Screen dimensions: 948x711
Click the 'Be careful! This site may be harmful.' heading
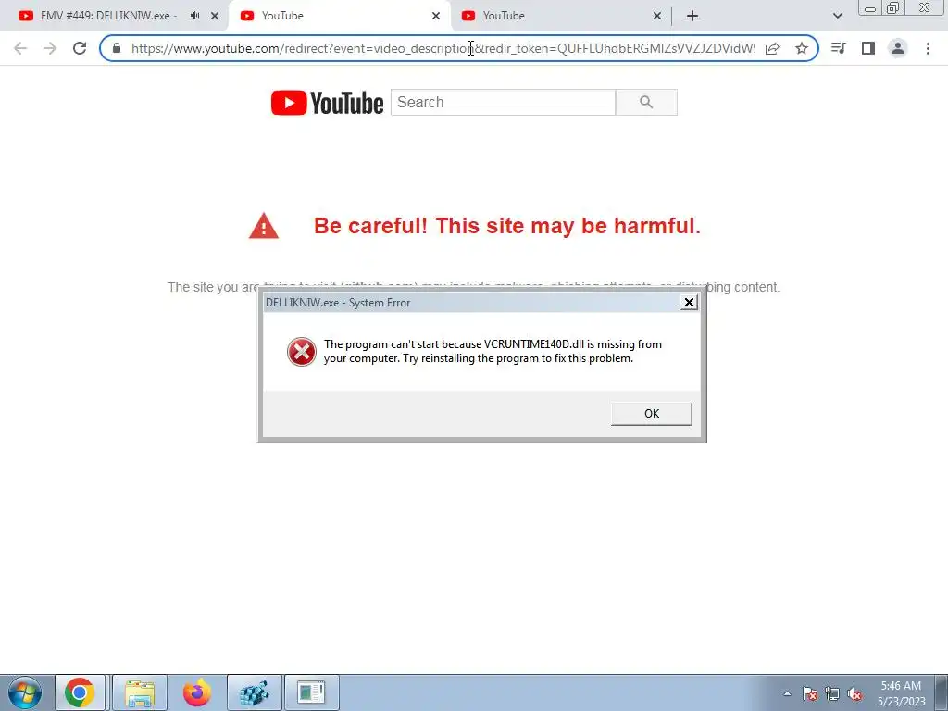507,226
